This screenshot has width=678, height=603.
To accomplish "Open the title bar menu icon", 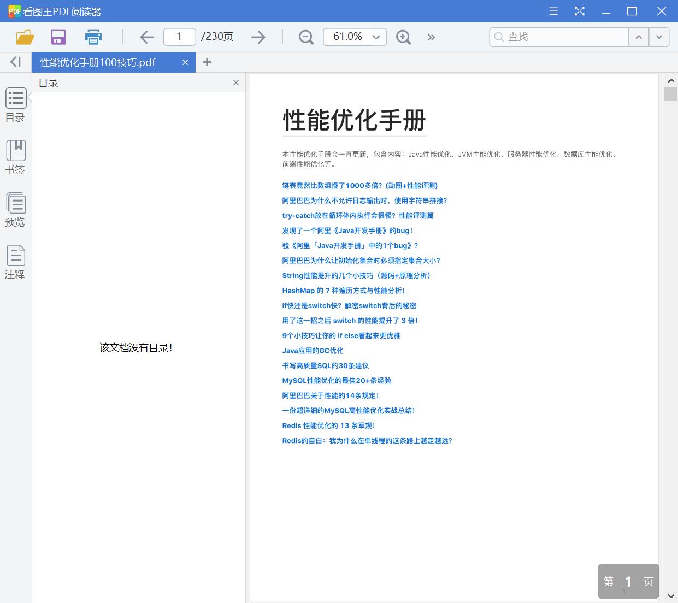I will pyautogui.click(x=553, y=11).
